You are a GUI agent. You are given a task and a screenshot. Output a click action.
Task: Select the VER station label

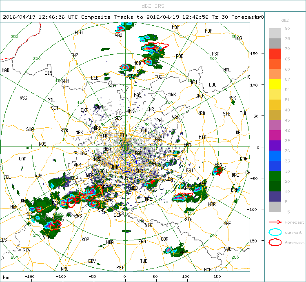point(108,200)
